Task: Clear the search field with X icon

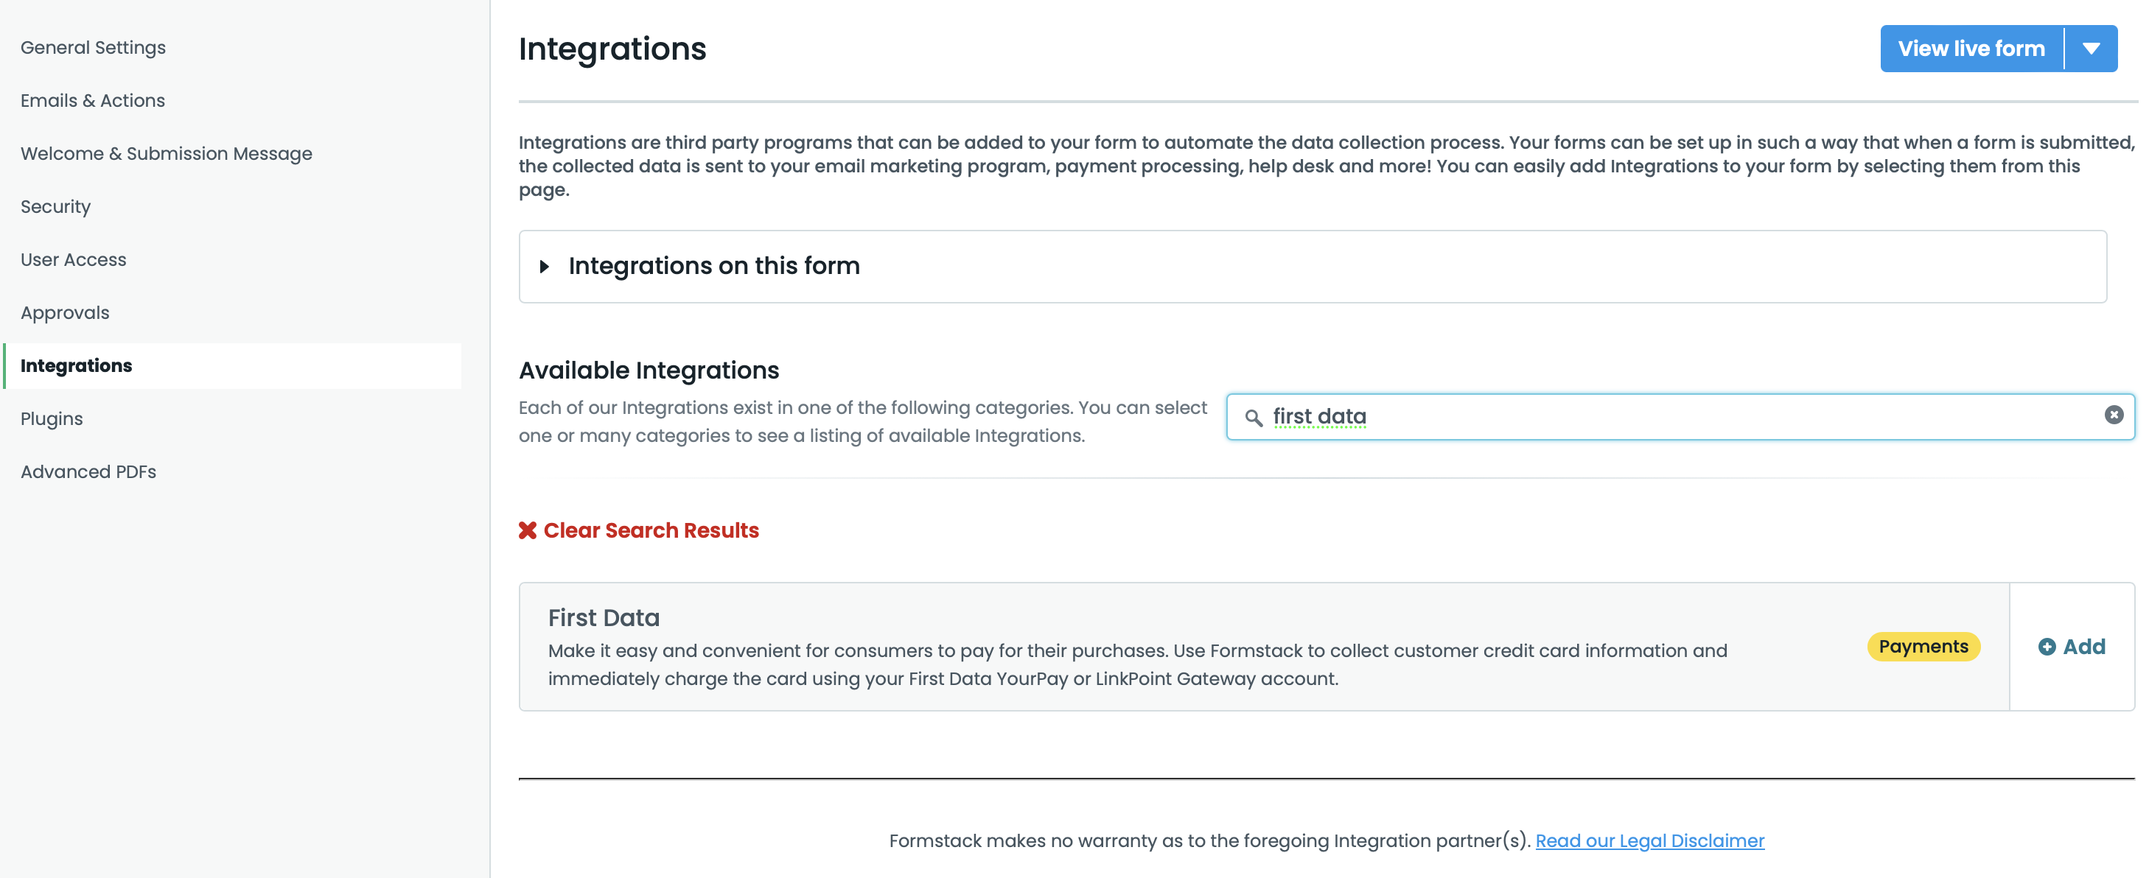Action: pyautogui.click(x=2113, y=415)
